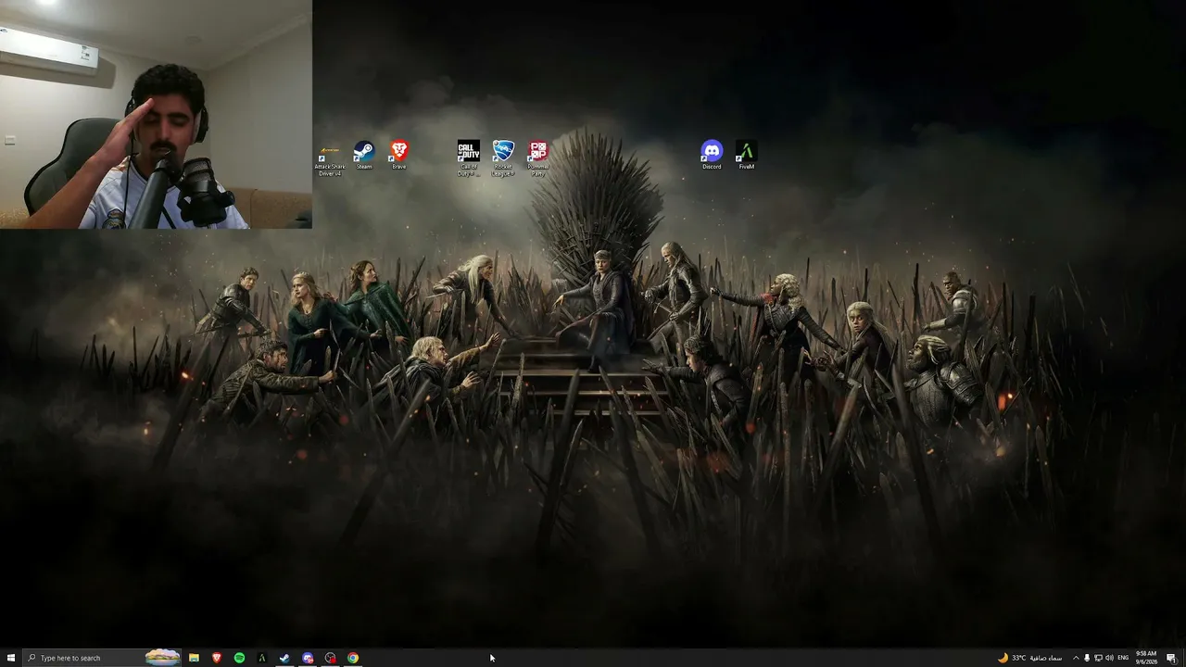Image resolution: width=1186 pixels, height=667 pixels.
Task: Open the Windows Start menu
Action: [11, 658]
